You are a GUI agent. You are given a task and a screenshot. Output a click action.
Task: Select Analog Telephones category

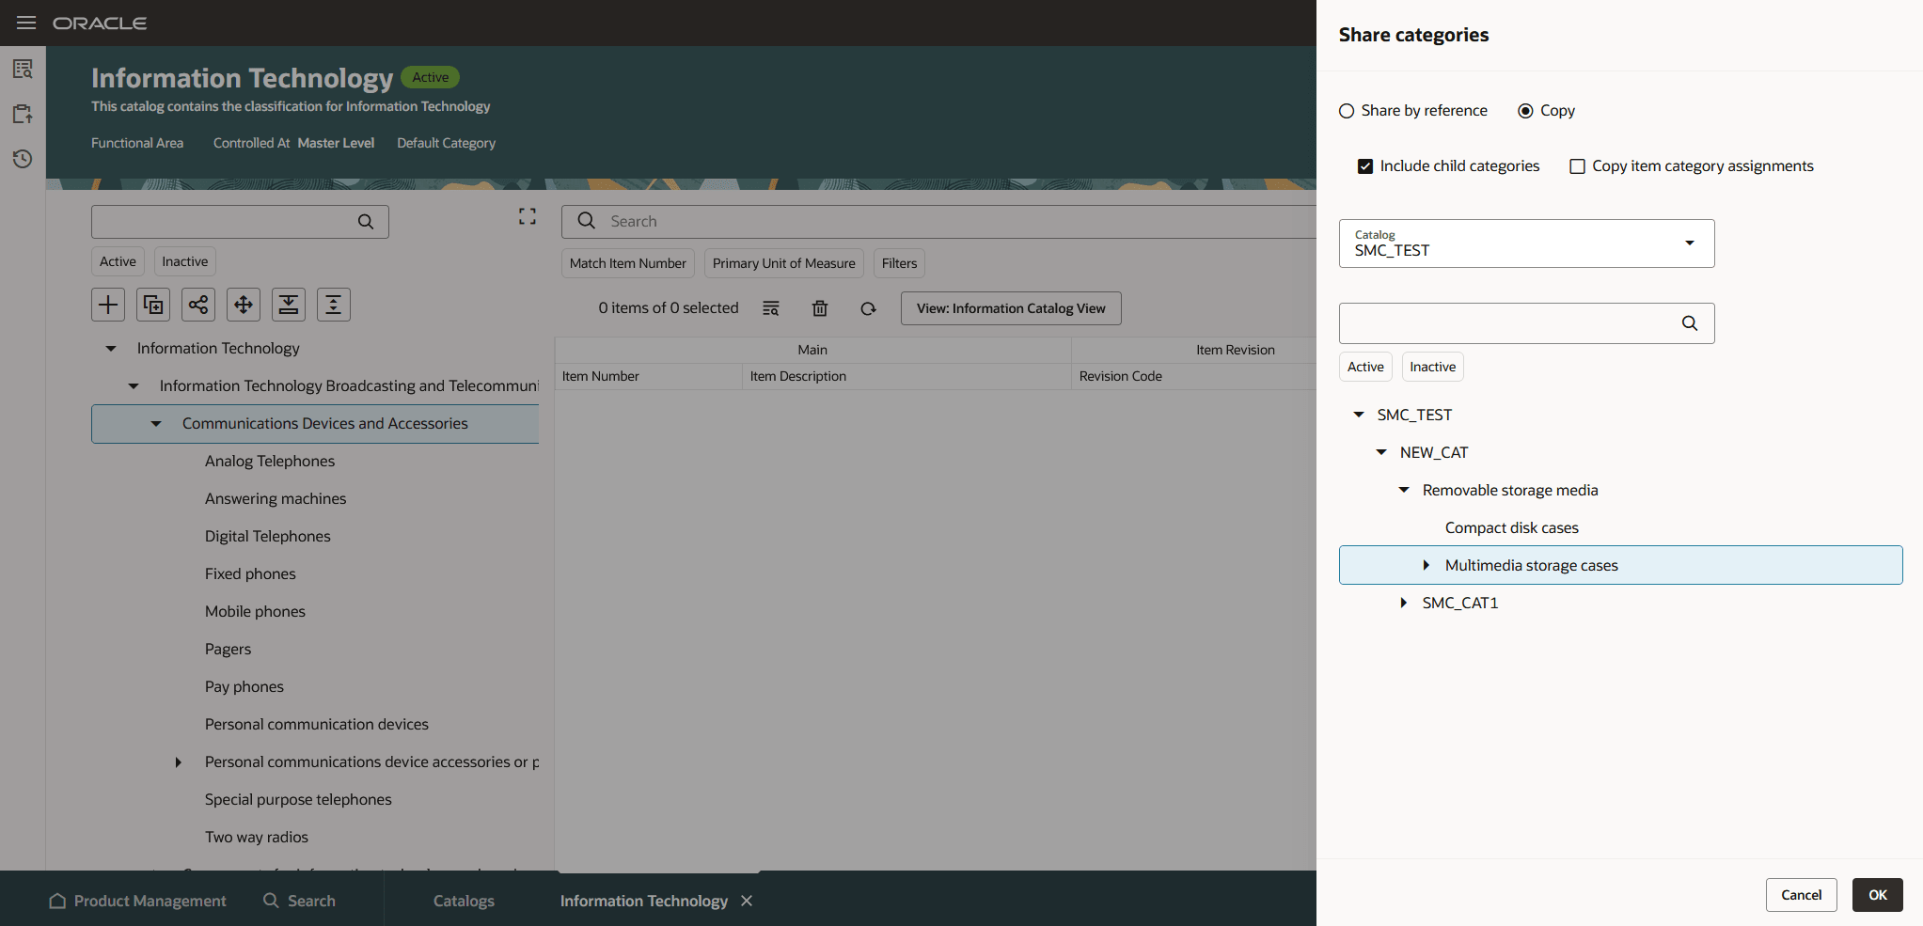[x=270, y=461]
